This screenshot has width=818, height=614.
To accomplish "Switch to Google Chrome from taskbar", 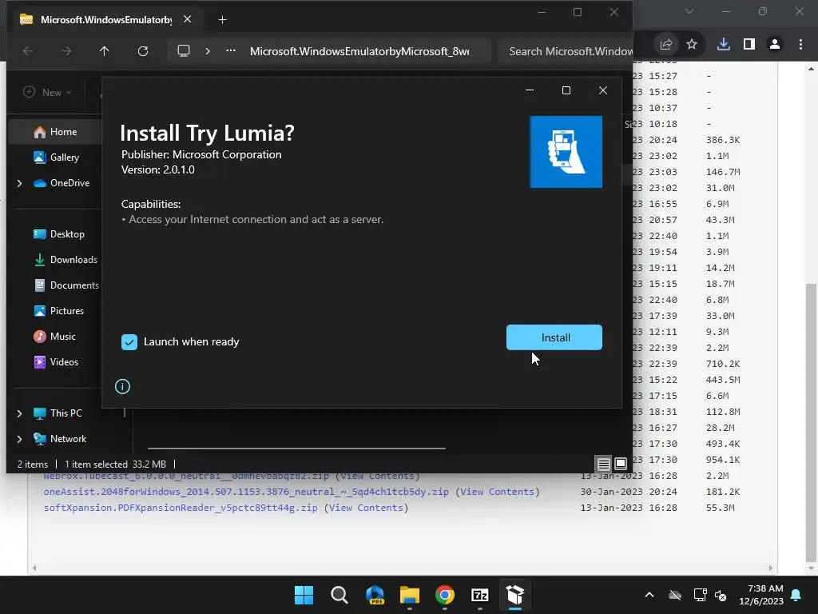I will coord(444,595).
